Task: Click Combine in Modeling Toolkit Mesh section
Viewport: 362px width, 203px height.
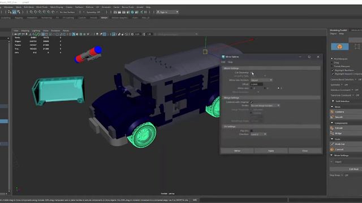Action: pos(346,112)
